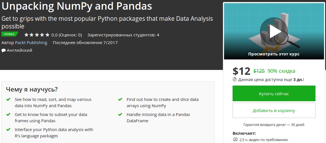326x143 pixels.
Task: Play the course preview video
Action: pos(274,31)
